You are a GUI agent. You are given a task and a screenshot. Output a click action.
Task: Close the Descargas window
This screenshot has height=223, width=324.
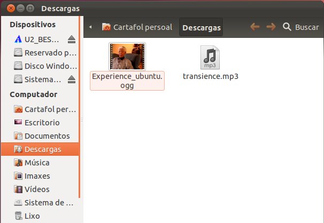11,9
